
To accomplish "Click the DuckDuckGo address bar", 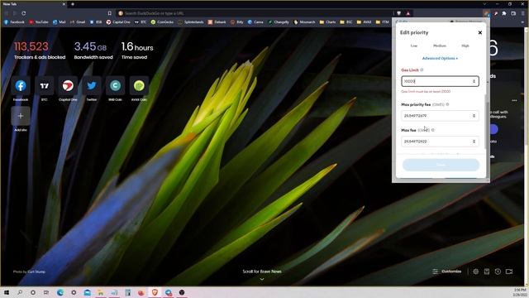I will coord(255,13).
